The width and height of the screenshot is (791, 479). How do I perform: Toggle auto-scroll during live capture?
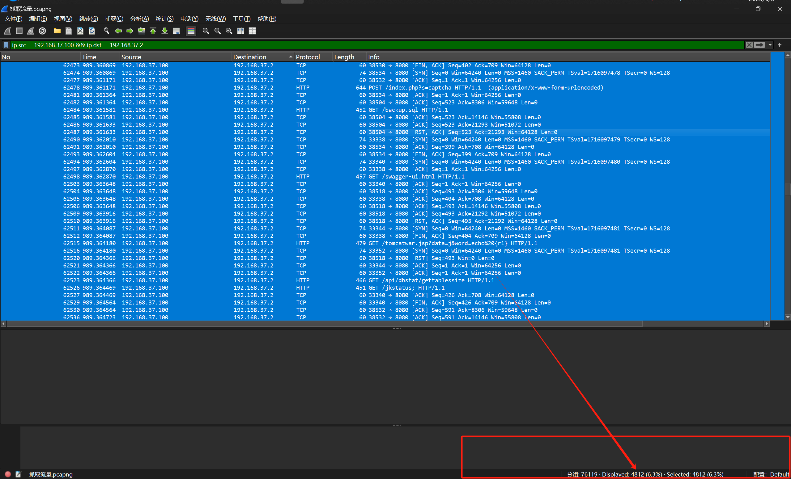pyautogui.click(x=176, y=31)
